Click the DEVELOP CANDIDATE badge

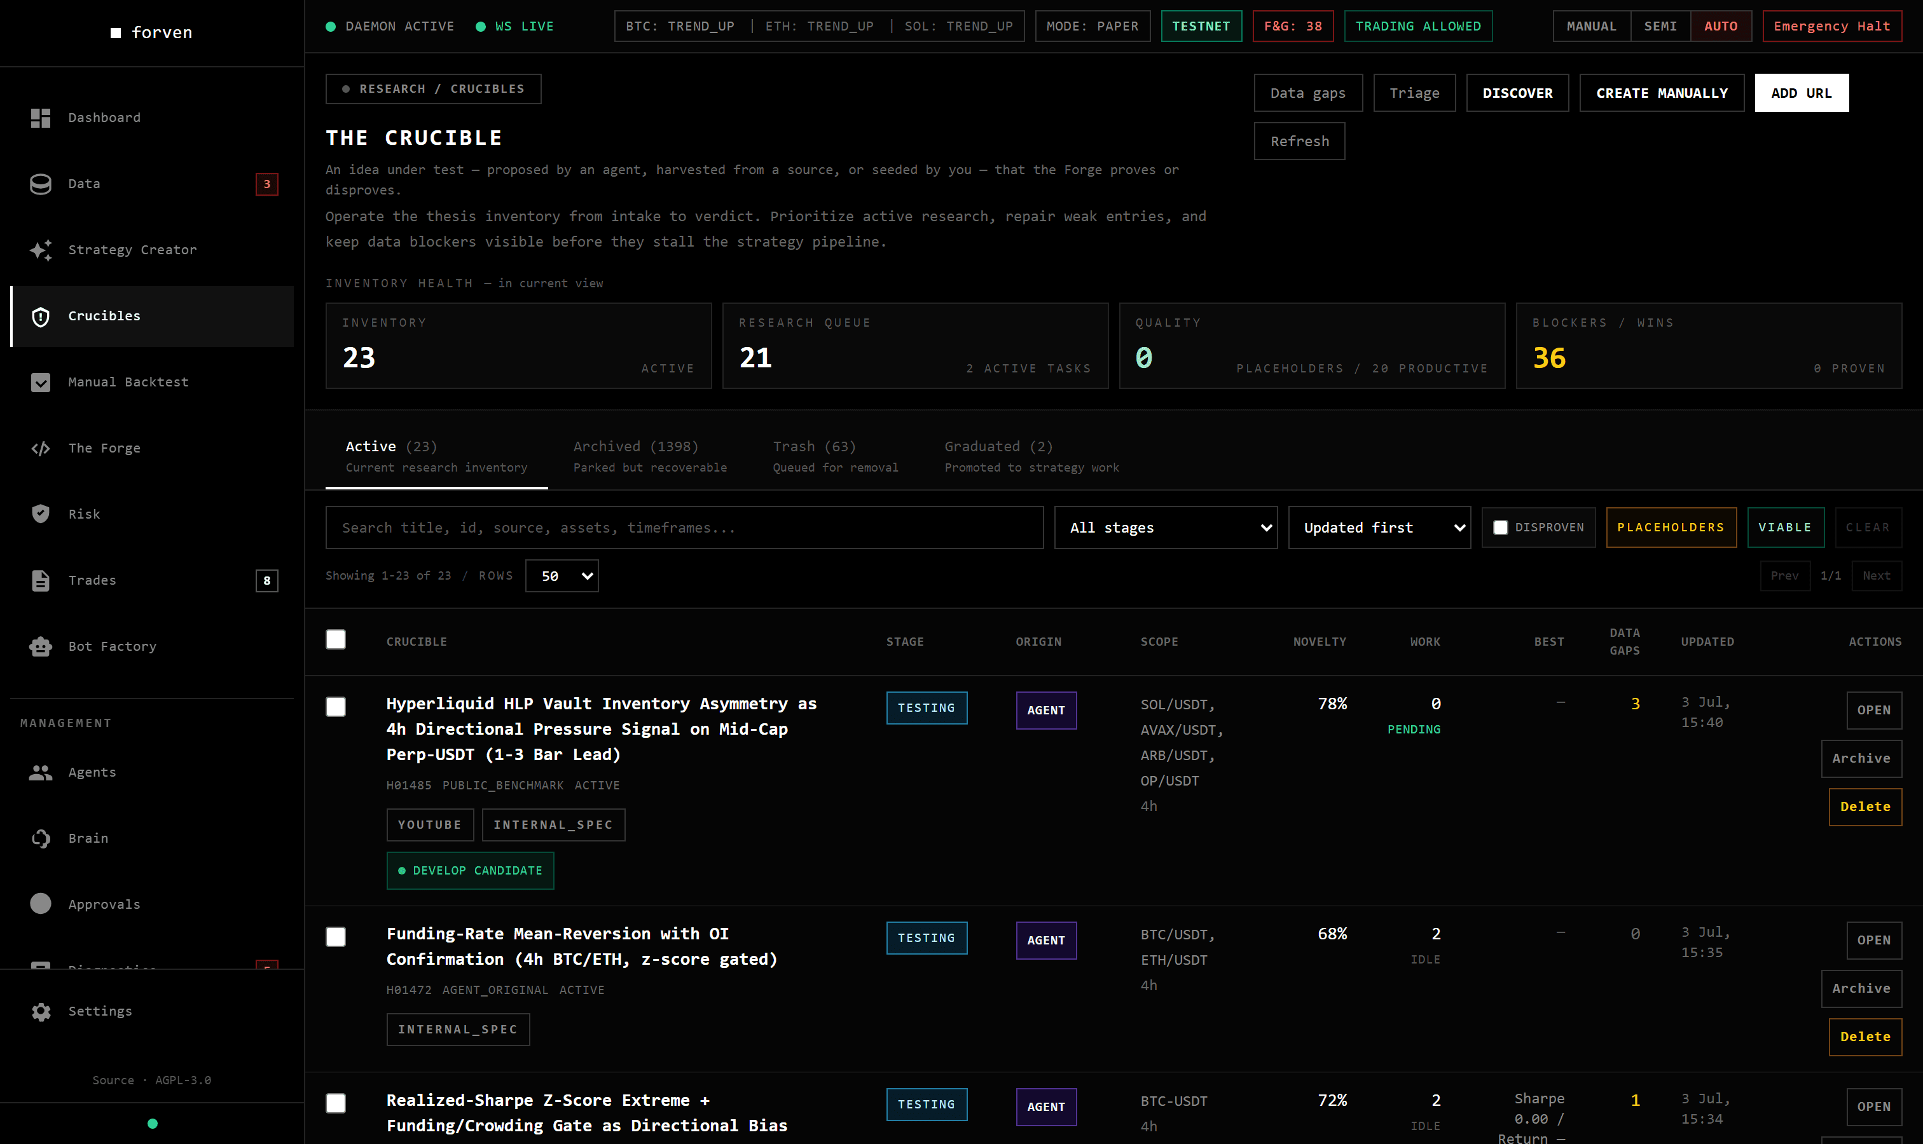(x=471, y=871)
